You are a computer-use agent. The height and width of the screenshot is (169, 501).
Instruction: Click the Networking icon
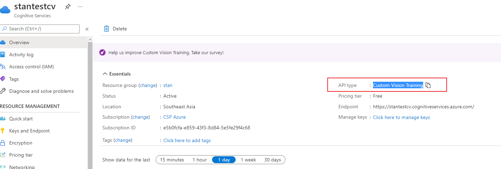click(3, 167)
